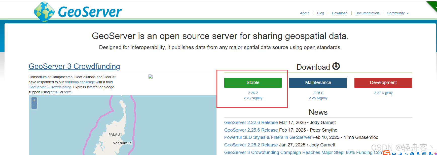The height and width of the screenshot is (155, 437).
Task: Open the 2.27 Nightly link
Action: 383,93
